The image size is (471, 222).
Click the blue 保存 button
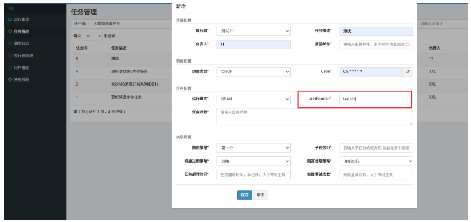[x=244, y=195]
